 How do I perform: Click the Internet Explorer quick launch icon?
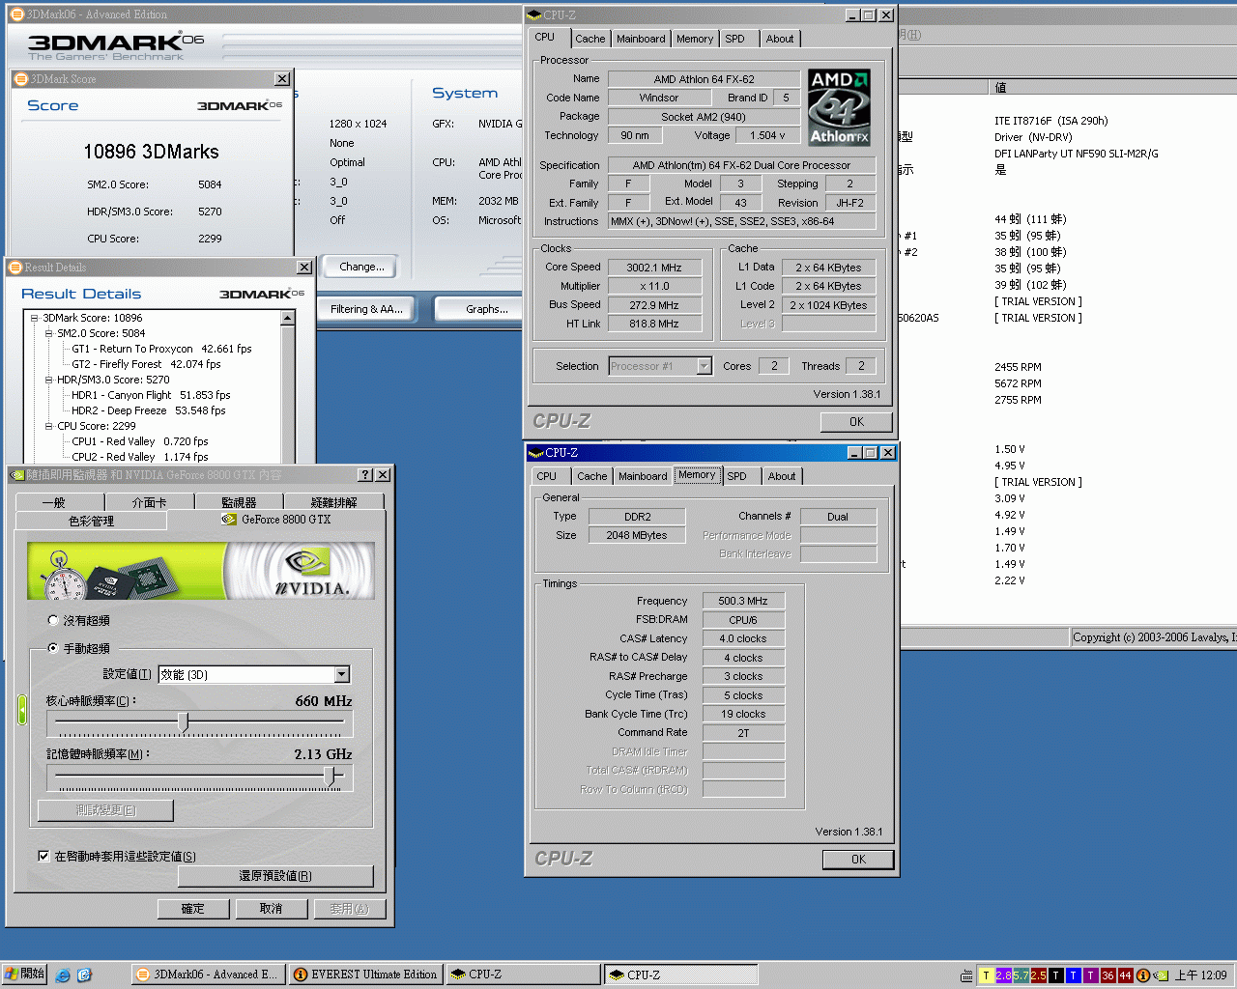tap(63, 975)
